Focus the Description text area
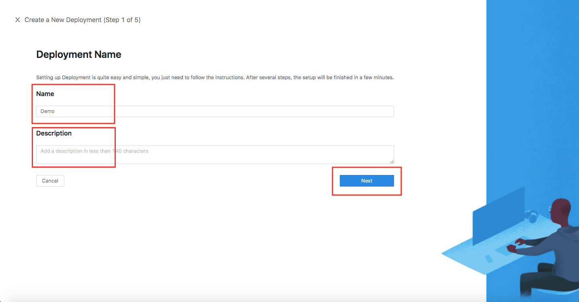579x302 pixels. (215, 154)
